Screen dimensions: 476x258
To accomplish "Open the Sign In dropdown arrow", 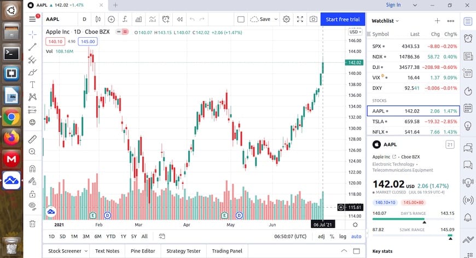I will pyautogui.click(x=415, y=5).
